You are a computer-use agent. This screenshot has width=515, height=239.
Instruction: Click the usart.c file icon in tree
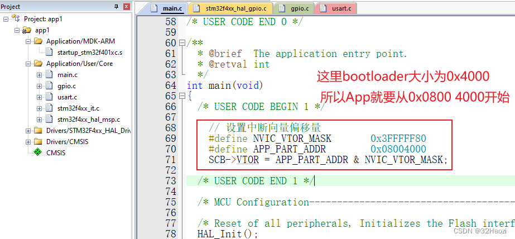tap(49, 97)
